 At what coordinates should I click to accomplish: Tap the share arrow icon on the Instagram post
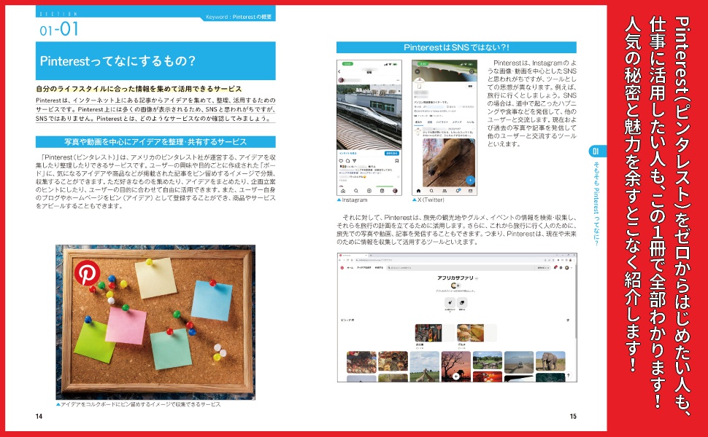355,161
